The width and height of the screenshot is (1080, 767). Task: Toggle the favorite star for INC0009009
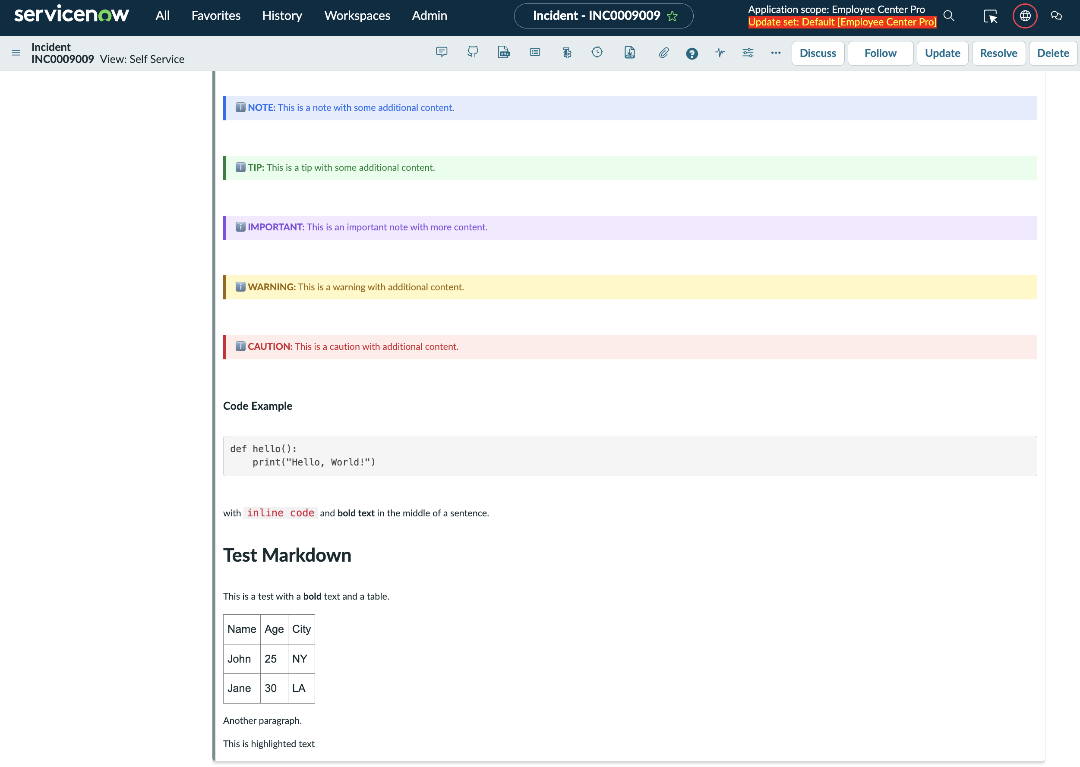[x=672, y=16]
